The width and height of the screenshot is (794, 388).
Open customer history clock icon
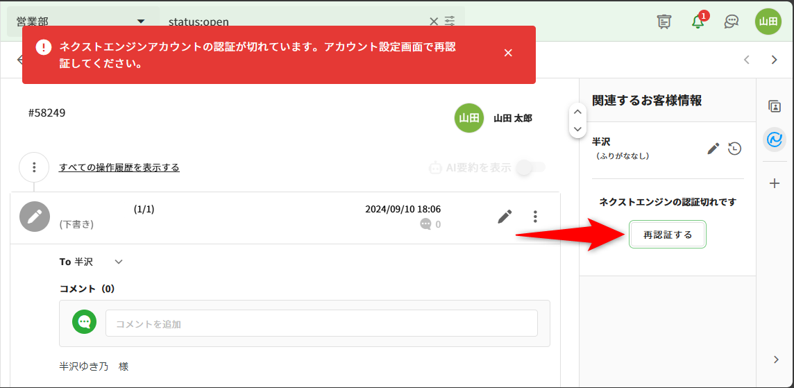tap(734, 148)
